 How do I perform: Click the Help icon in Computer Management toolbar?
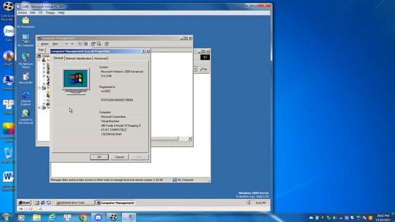click(x=107, y=44)
